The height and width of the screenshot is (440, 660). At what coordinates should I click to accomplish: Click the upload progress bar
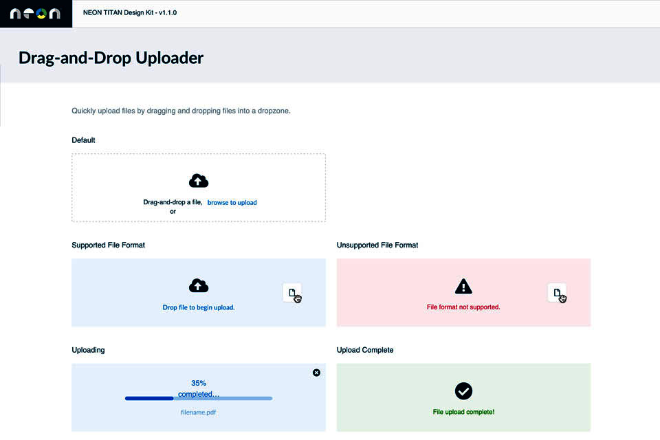(199, 398)
